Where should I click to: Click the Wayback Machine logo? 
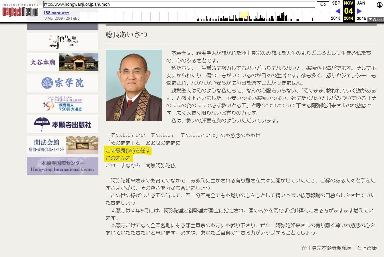click(20, 11)
